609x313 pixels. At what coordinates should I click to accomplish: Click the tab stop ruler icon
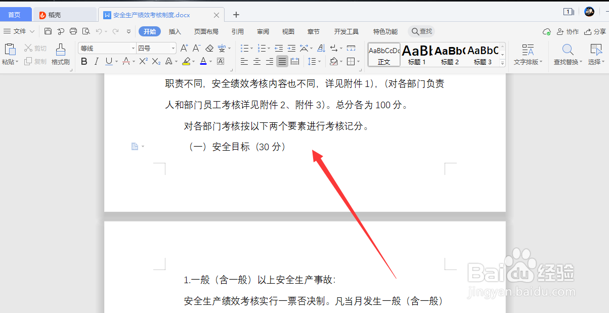351,48
